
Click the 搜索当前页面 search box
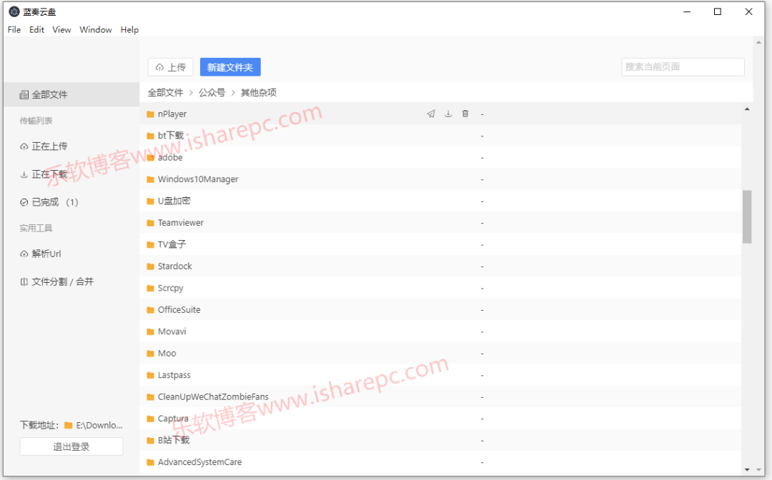(682, 66)
